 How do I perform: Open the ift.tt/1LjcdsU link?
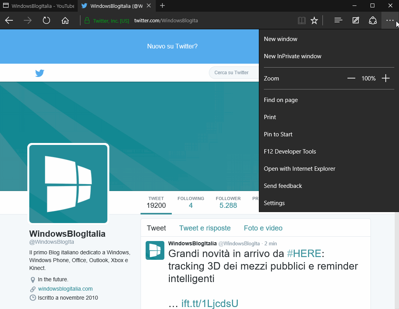coord(210,304)
